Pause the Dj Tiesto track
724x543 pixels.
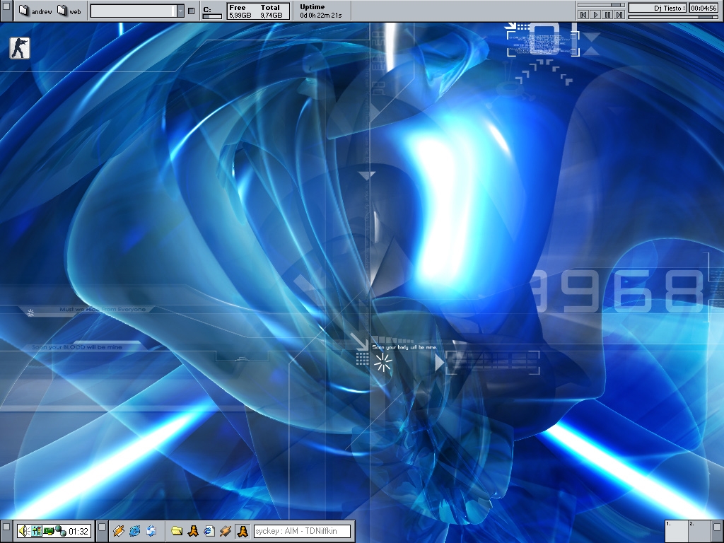[x=607, y=15]
